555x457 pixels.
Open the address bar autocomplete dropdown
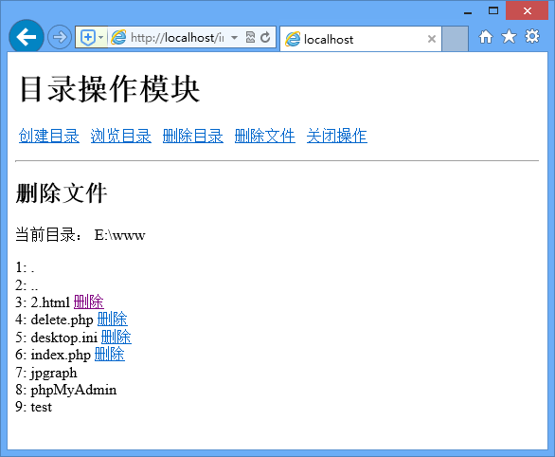(234, 37)
